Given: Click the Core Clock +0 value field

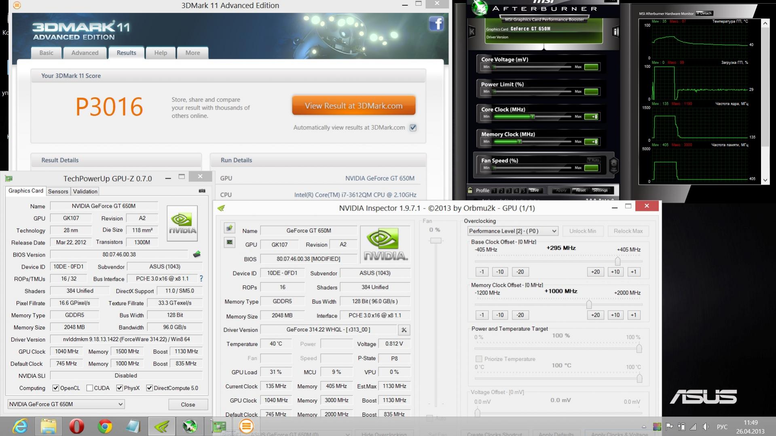Looking at the screenshot, I should click(x=591, y=117).
